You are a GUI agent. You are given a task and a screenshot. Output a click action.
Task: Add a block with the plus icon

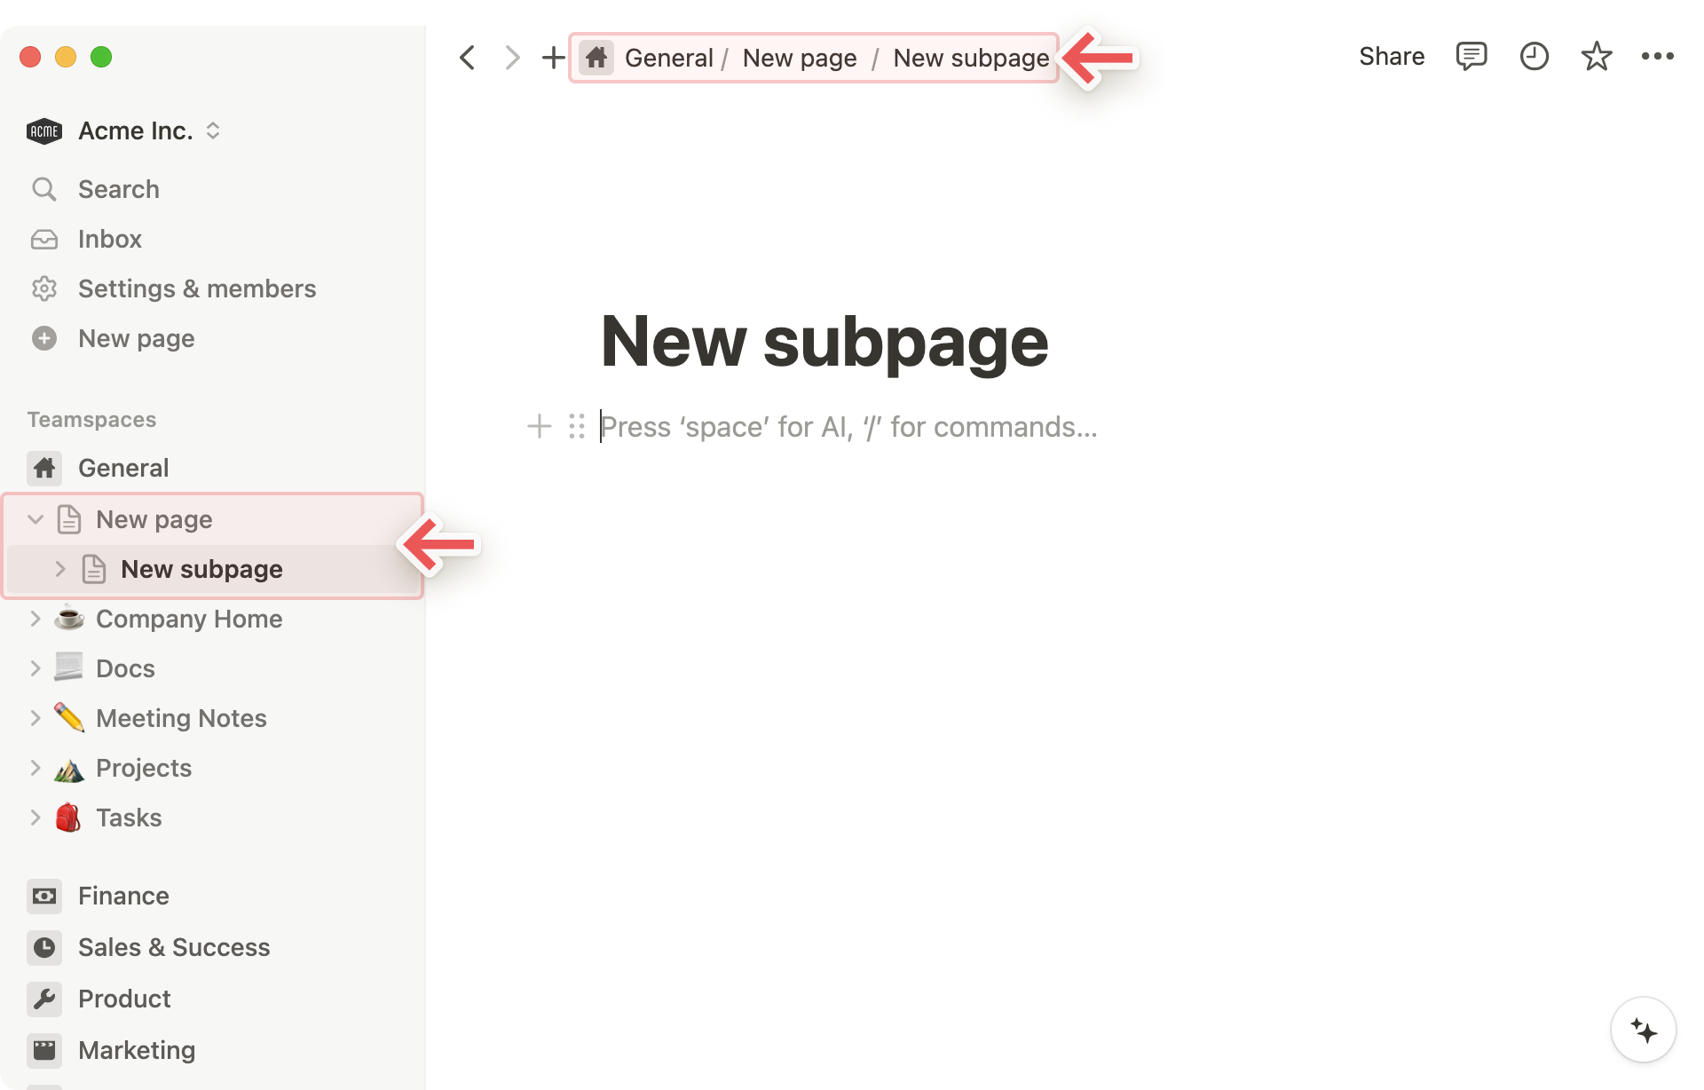[x=539, y=427]
